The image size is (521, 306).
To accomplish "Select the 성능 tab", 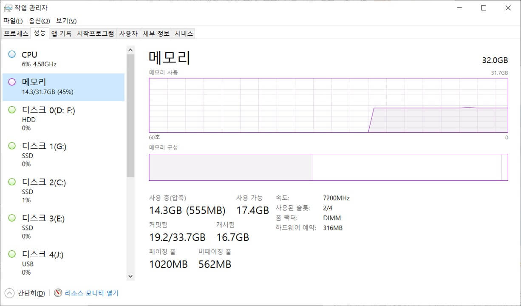I will (40, 33).
